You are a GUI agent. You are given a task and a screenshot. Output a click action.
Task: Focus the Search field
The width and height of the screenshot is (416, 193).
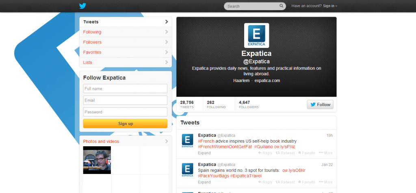coord(255,6)
